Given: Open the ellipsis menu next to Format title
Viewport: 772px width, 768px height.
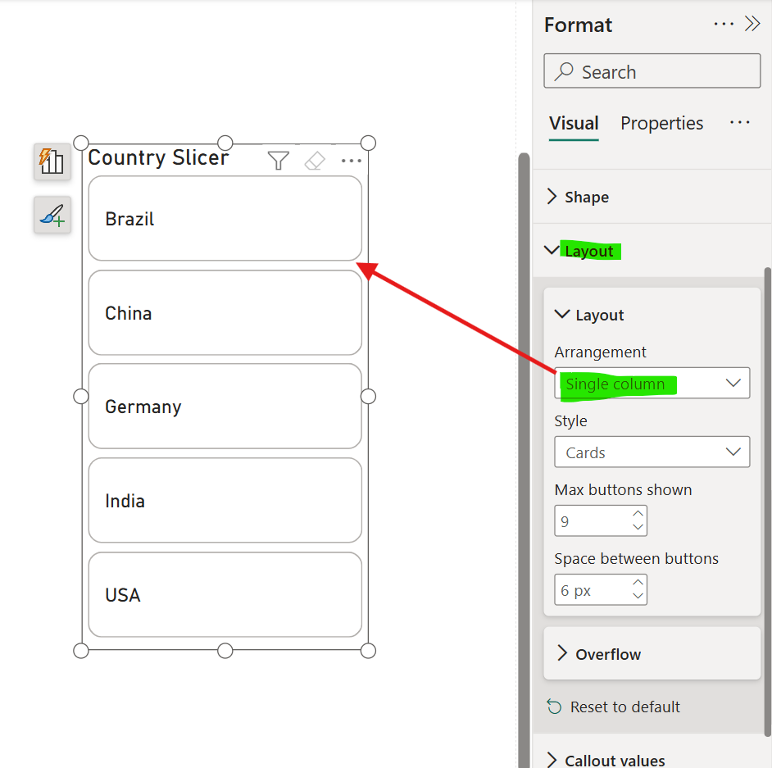Looking at the screenshot, I should [724, 24].
